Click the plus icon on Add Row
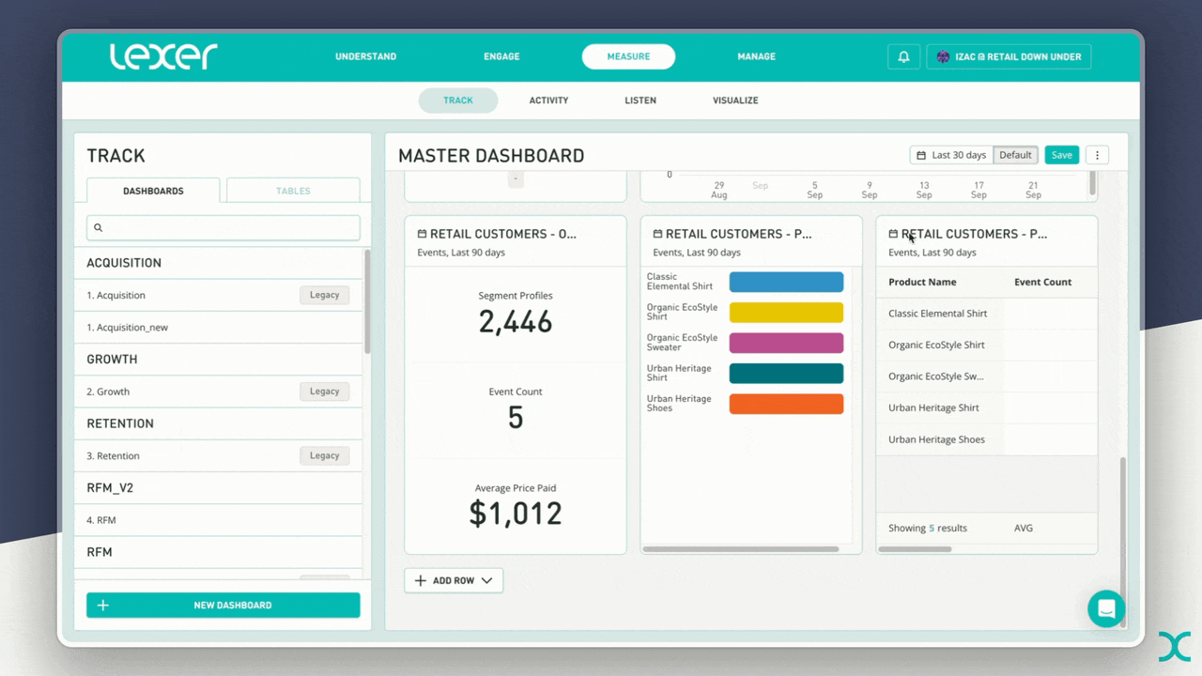This screenshot has height=676, width=1202. tap(420, 580)
